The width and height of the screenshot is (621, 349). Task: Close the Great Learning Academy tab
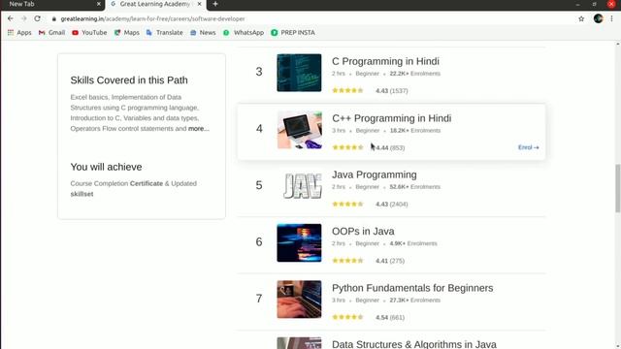coord(199,4)
